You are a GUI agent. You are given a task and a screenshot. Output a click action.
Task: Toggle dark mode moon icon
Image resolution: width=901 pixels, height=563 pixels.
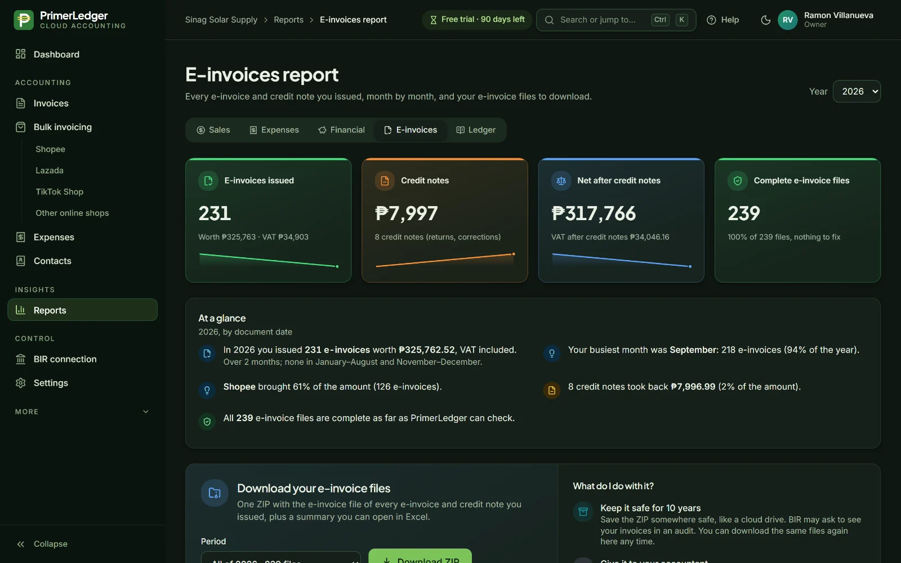click(765, 20)
